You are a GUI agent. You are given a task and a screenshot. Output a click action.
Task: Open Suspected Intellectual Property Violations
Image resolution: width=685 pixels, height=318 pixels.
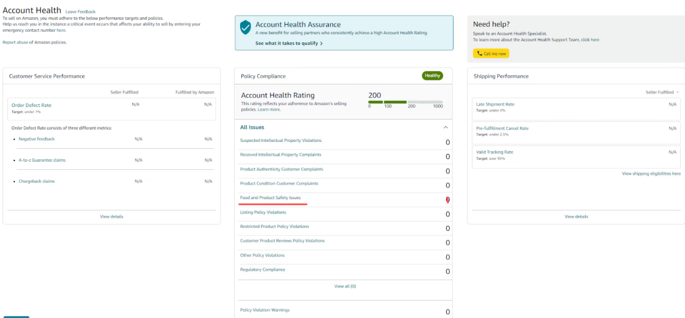click(x=281, y=141)
